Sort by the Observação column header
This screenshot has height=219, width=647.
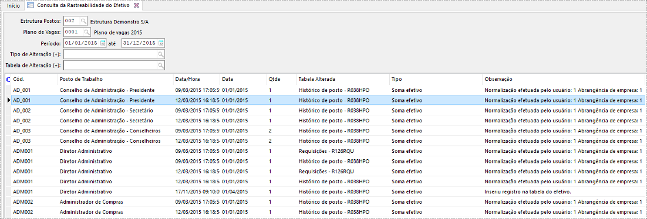563,79
